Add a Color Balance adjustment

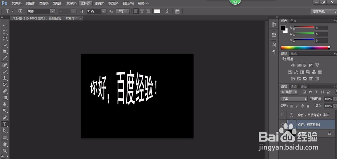point(296,72)
